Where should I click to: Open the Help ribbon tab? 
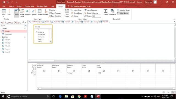coord(53,6)
